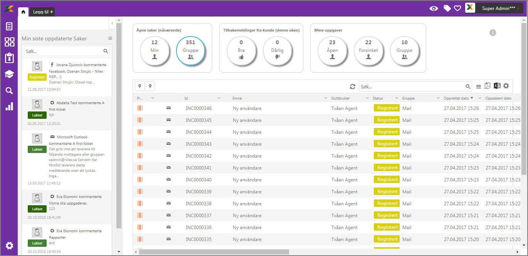This screenshot has width=528, height=256.
Task: Click the magnifier in the grid search box
Action: pyautogui.click(x=468, y=87)
